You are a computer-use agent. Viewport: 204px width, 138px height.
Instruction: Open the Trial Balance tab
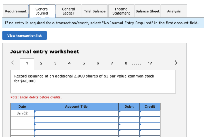(95, 11)
